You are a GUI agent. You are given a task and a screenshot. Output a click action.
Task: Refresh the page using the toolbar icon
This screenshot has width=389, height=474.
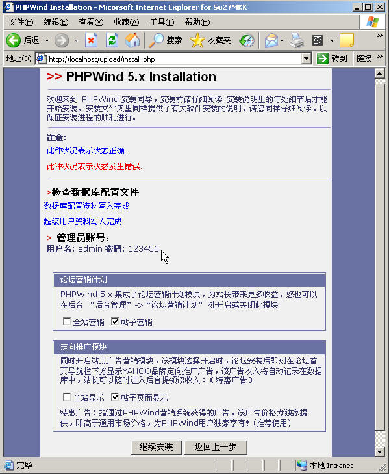(112, 40)
